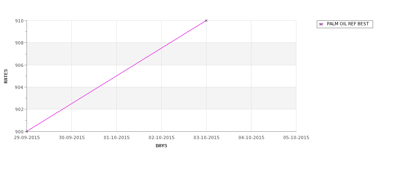Select the data point at 29-09-2015

(27, 131)
